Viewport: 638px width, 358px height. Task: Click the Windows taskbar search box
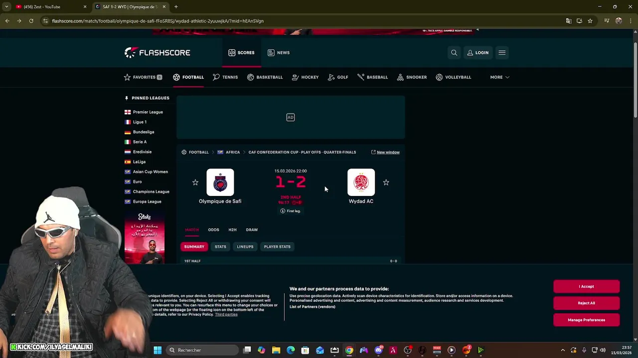[x=201, y=350]
